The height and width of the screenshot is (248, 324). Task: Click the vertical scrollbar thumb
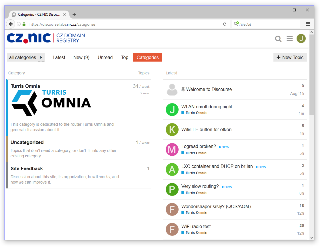(x=312, y=75)
